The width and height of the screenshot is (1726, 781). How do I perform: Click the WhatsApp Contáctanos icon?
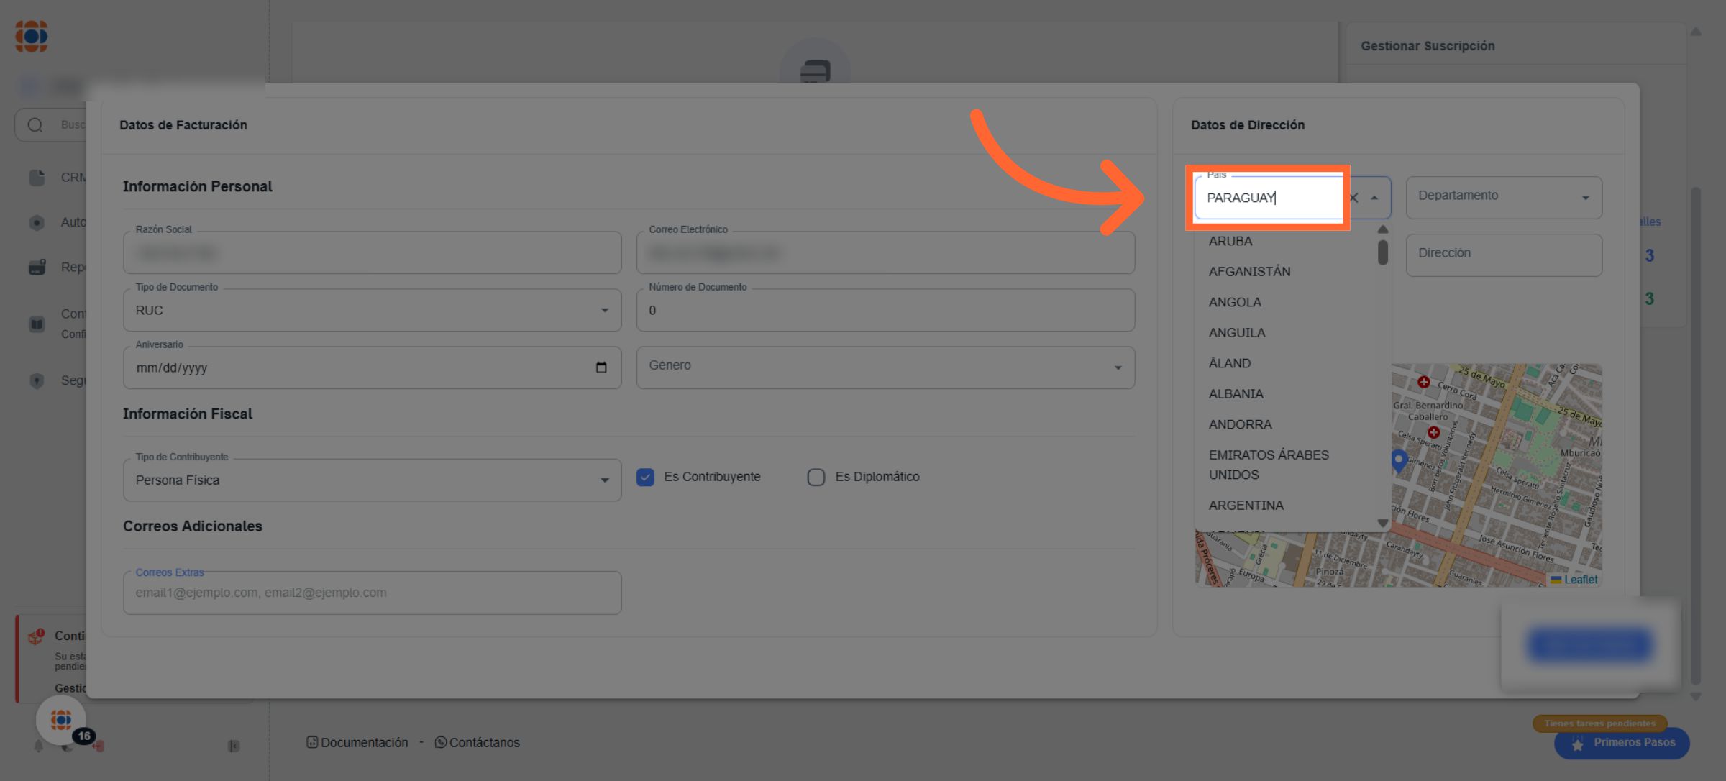[441, 742]
